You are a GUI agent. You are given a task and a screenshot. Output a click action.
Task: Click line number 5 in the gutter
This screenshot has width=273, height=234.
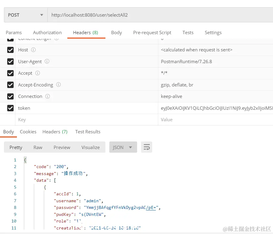(15, 187)
